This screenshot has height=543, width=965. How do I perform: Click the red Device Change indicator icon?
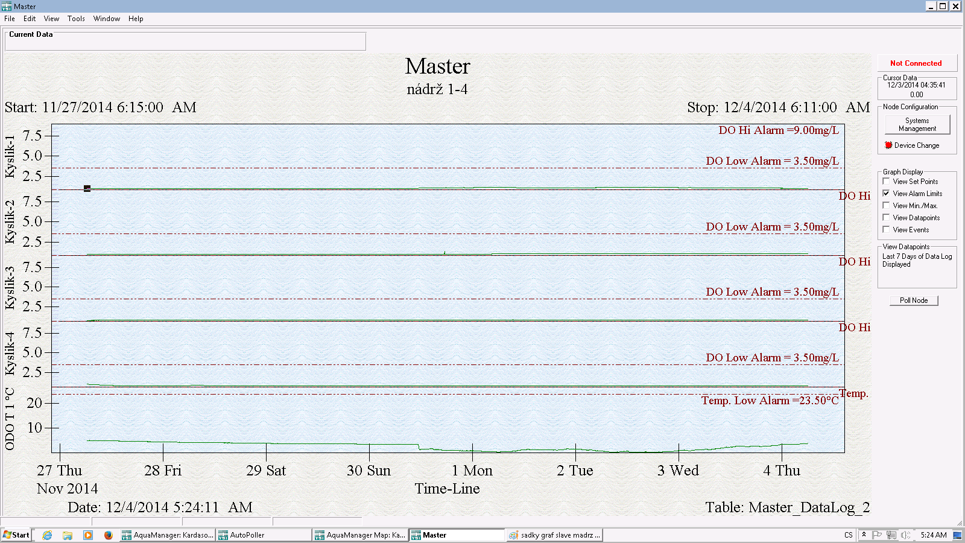pos(888,145)
